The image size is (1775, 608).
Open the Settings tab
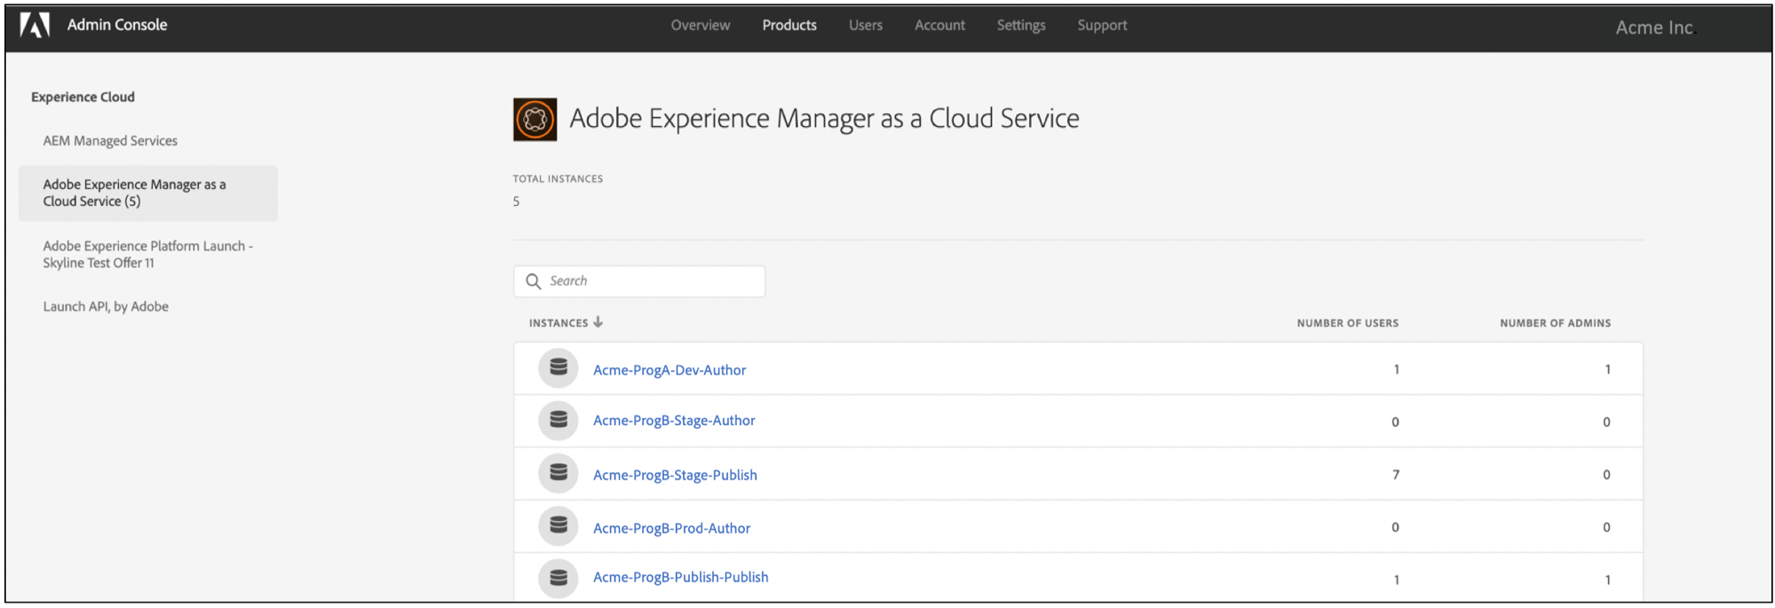(1021, 26)
